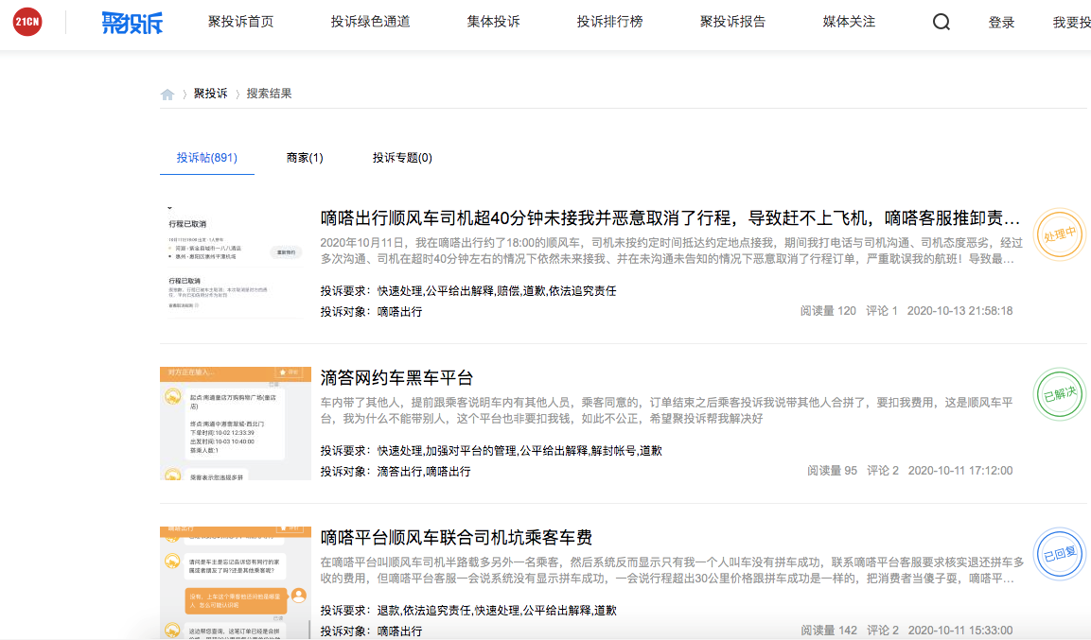This screenshot has height=640, width=1091.
Task: Open complaint titled 滴答网约车黑车平台
Action: click(x=396, y=377)
